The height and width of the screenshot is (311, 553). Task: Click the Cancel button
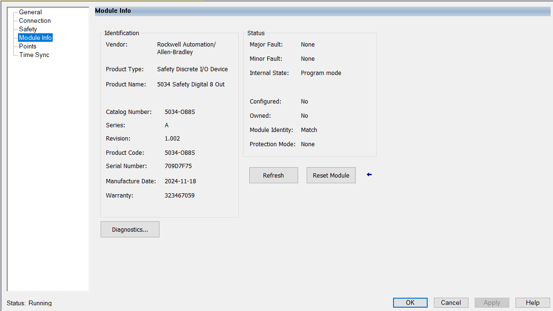[451, 302]
